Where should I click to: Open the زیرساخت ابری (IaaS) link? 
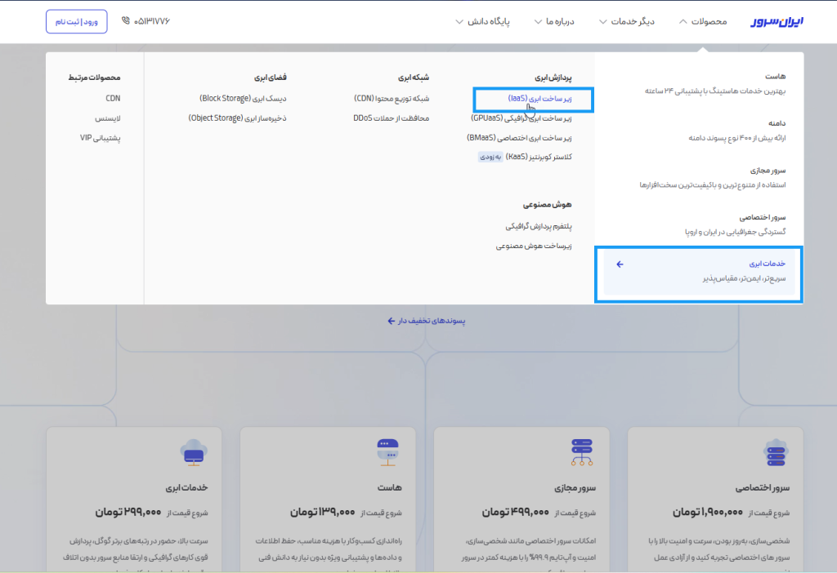click(x=539, y=98)
